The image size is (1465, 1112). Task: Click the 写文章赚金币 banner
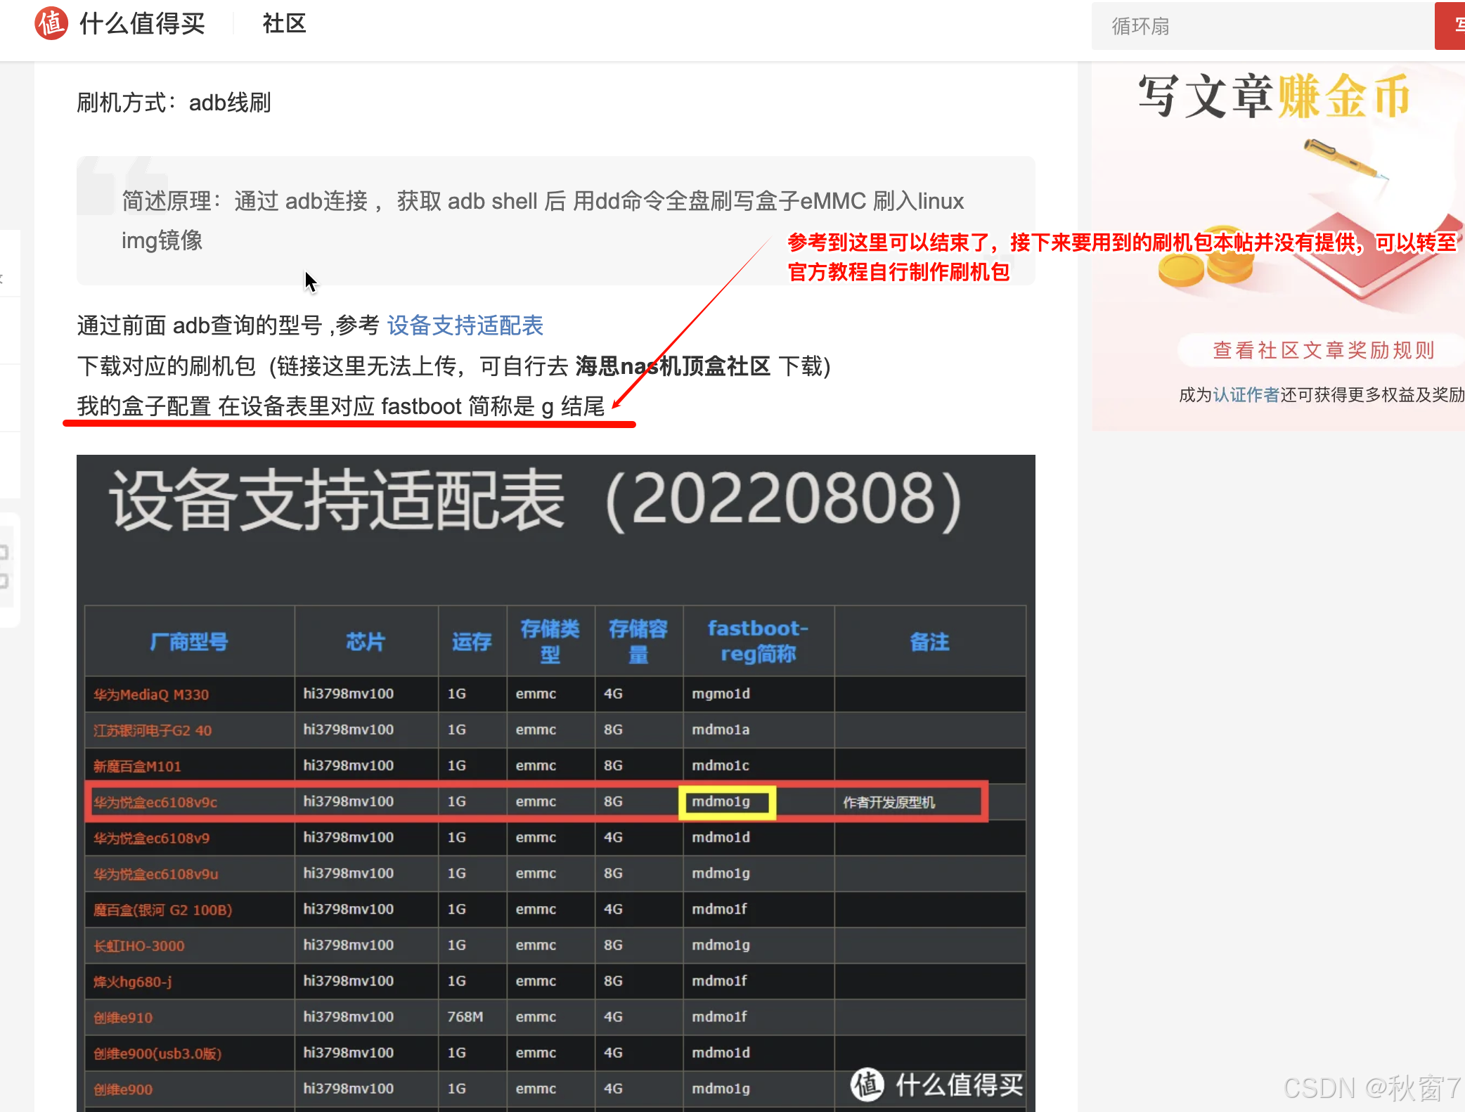1273,96
